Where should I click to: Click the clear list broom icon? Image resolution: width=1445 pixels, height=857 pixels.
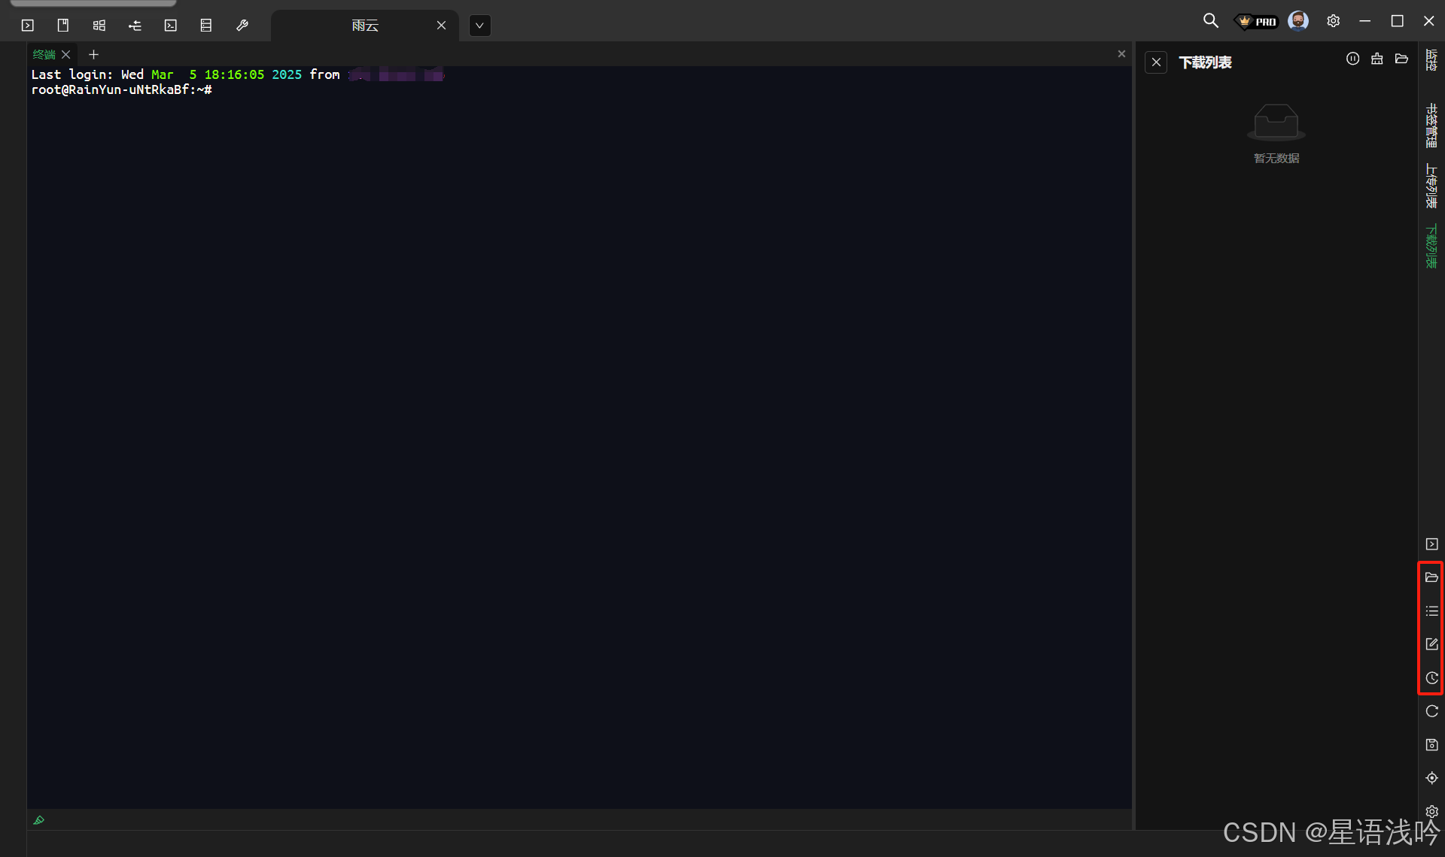pyautogui.click(x=1377, y=59)
